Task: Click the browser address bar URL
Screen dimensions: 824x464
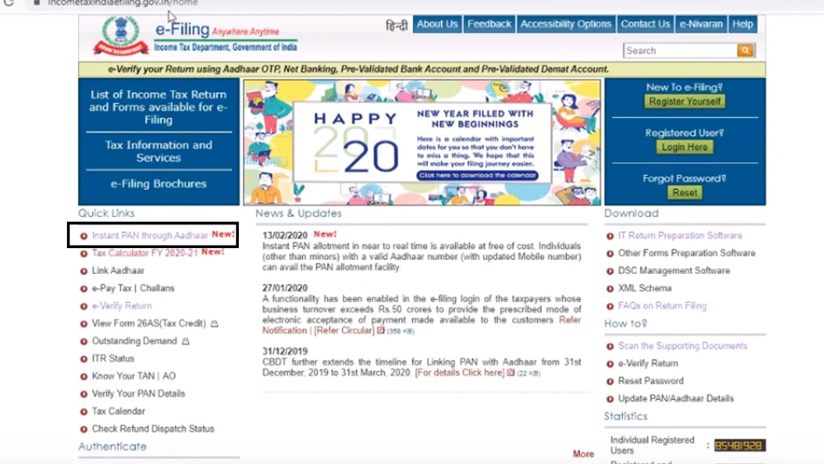Action: pyautogui.click(x=122, y=3)
